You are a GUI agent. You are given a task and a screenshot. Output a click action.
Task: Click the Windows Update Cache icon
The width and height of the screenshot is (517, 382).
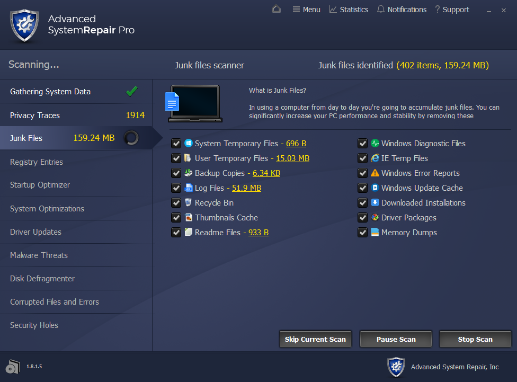coord(375,188)
